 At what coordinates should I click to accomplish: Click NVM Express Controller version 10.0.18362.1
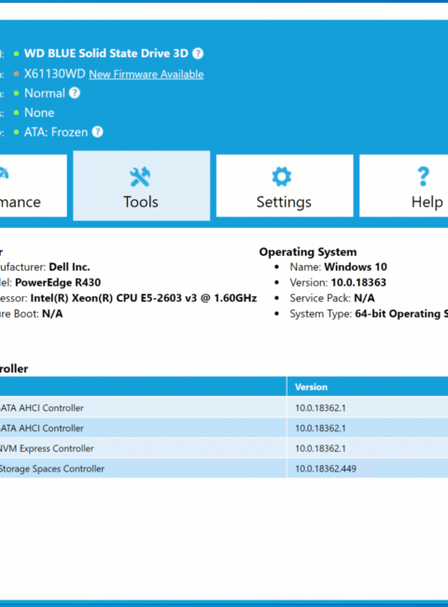(320, 448)
